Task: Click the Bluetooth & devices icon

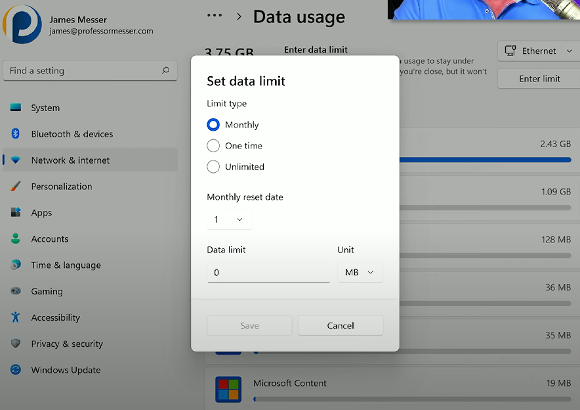Action: 16,134
